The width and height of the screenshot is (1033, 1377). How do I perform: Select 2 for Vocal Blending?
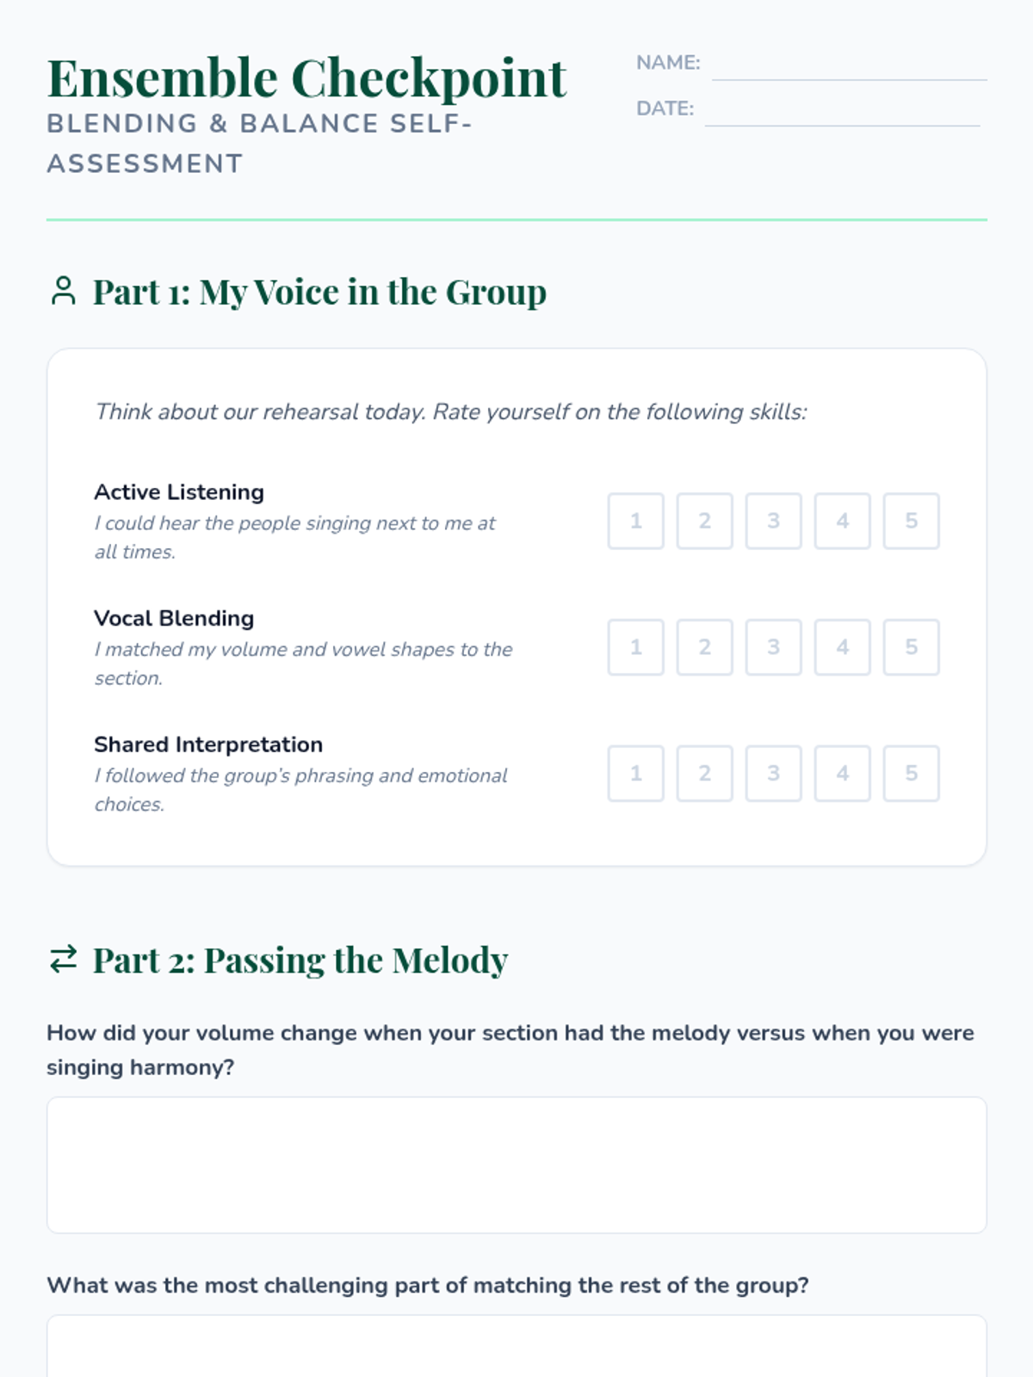pyautogui.click(x=704, y=647)
